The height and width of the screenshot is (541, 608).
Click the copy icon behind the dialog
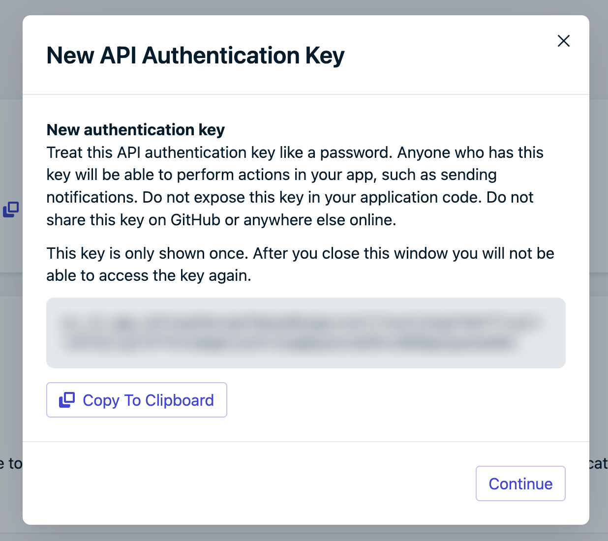11,210
